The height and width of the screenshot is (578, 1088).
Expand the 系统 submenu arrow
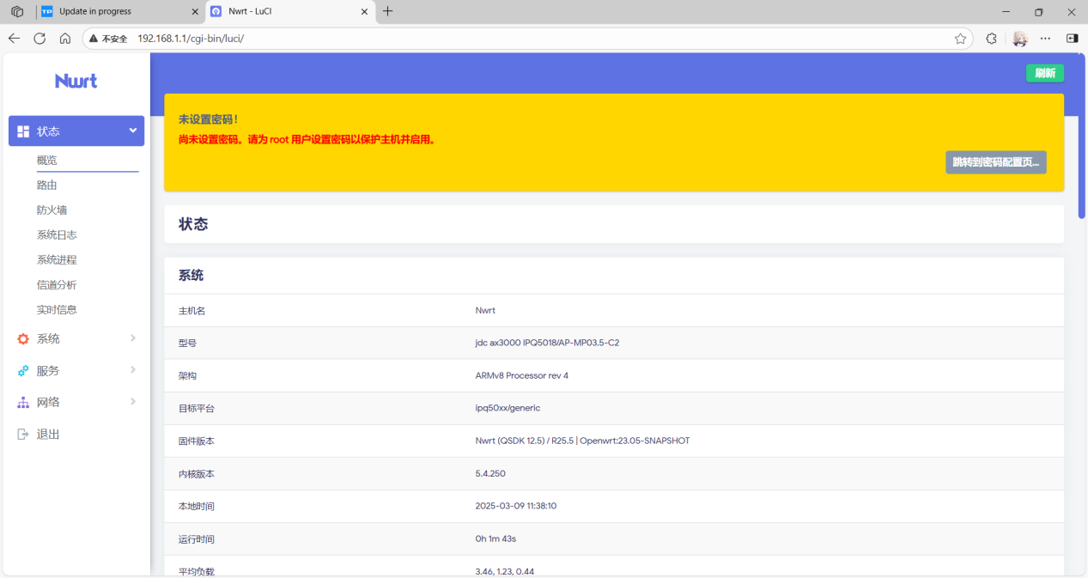[x=133, y=338]
